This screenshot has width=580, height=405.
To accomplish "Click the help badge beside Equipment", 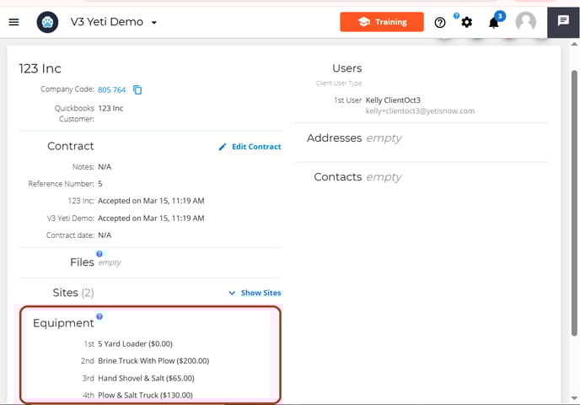I will click(99, 316).
